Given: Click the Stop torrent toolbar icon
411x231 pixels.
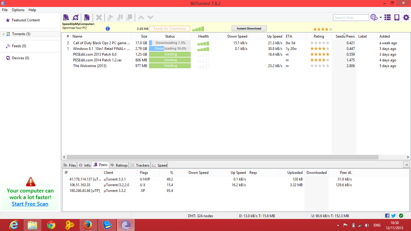Looking at the screenshot, I should 129,17.
